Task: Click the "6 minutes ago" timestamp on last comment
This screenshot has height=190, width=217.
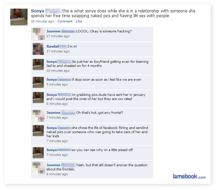Action: coord(57,174)
